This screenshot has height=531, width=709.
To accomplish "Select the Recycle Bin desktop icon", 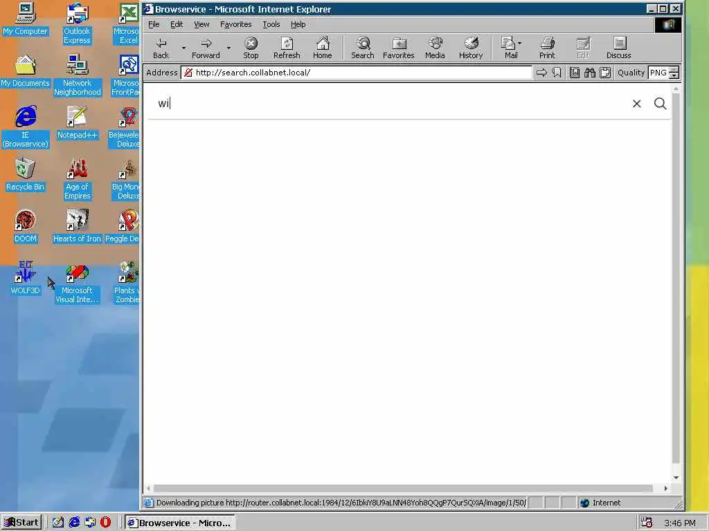I will click(26, 175).
